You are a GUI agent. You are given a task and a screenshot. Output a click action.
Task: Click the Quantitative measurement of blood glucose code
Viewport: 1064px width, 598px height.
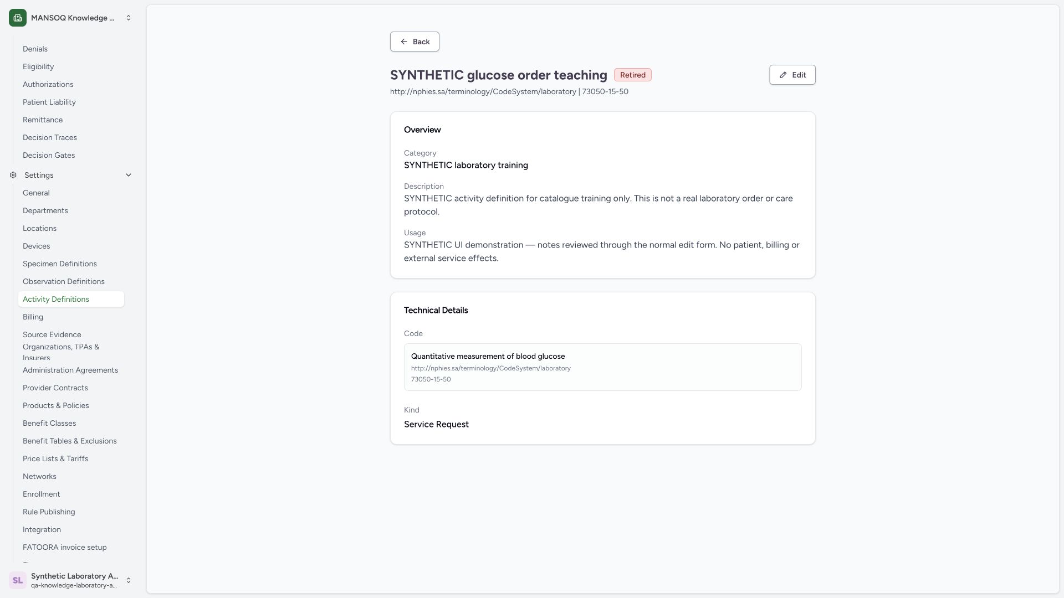[488, 356]
